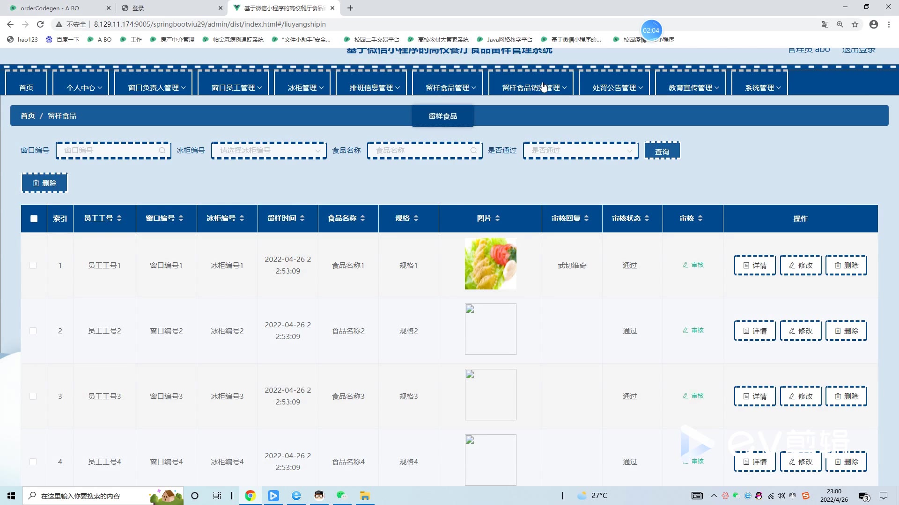
Task: Sort by 留样时间 column arrows
Action: (302, 218)
